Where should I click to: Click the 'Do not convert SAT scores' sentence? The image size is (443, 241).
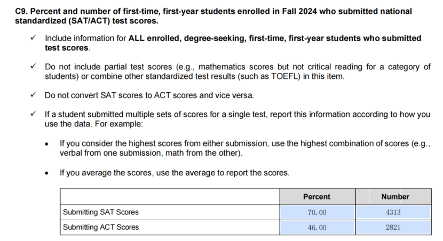[x=149, y=95]
